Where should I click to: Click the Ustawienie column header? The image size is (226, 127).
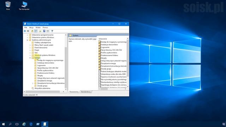point(103,39)
